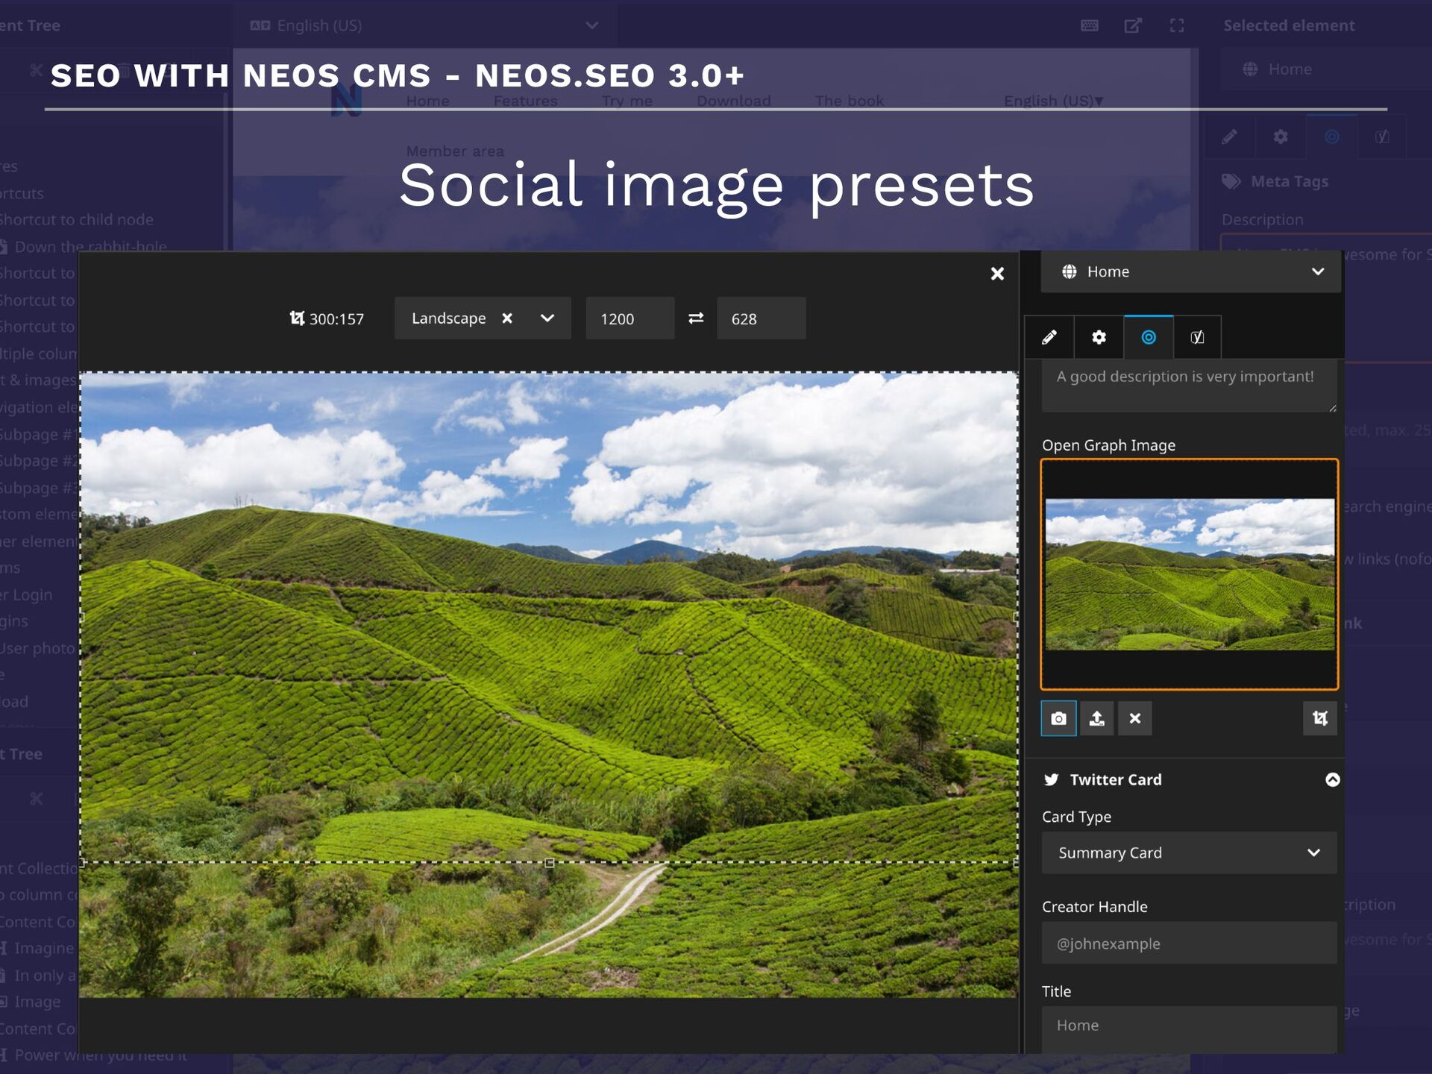Click the keyboard shortcuts icon in background toolbar
Image resolution: width=1432 pixels, height=1074 pixels.
tap(1089, 25)
